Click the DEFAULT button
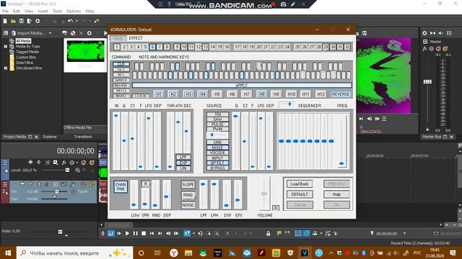The height and width of the screenshot is (259, 462). [x=300, y=194]
